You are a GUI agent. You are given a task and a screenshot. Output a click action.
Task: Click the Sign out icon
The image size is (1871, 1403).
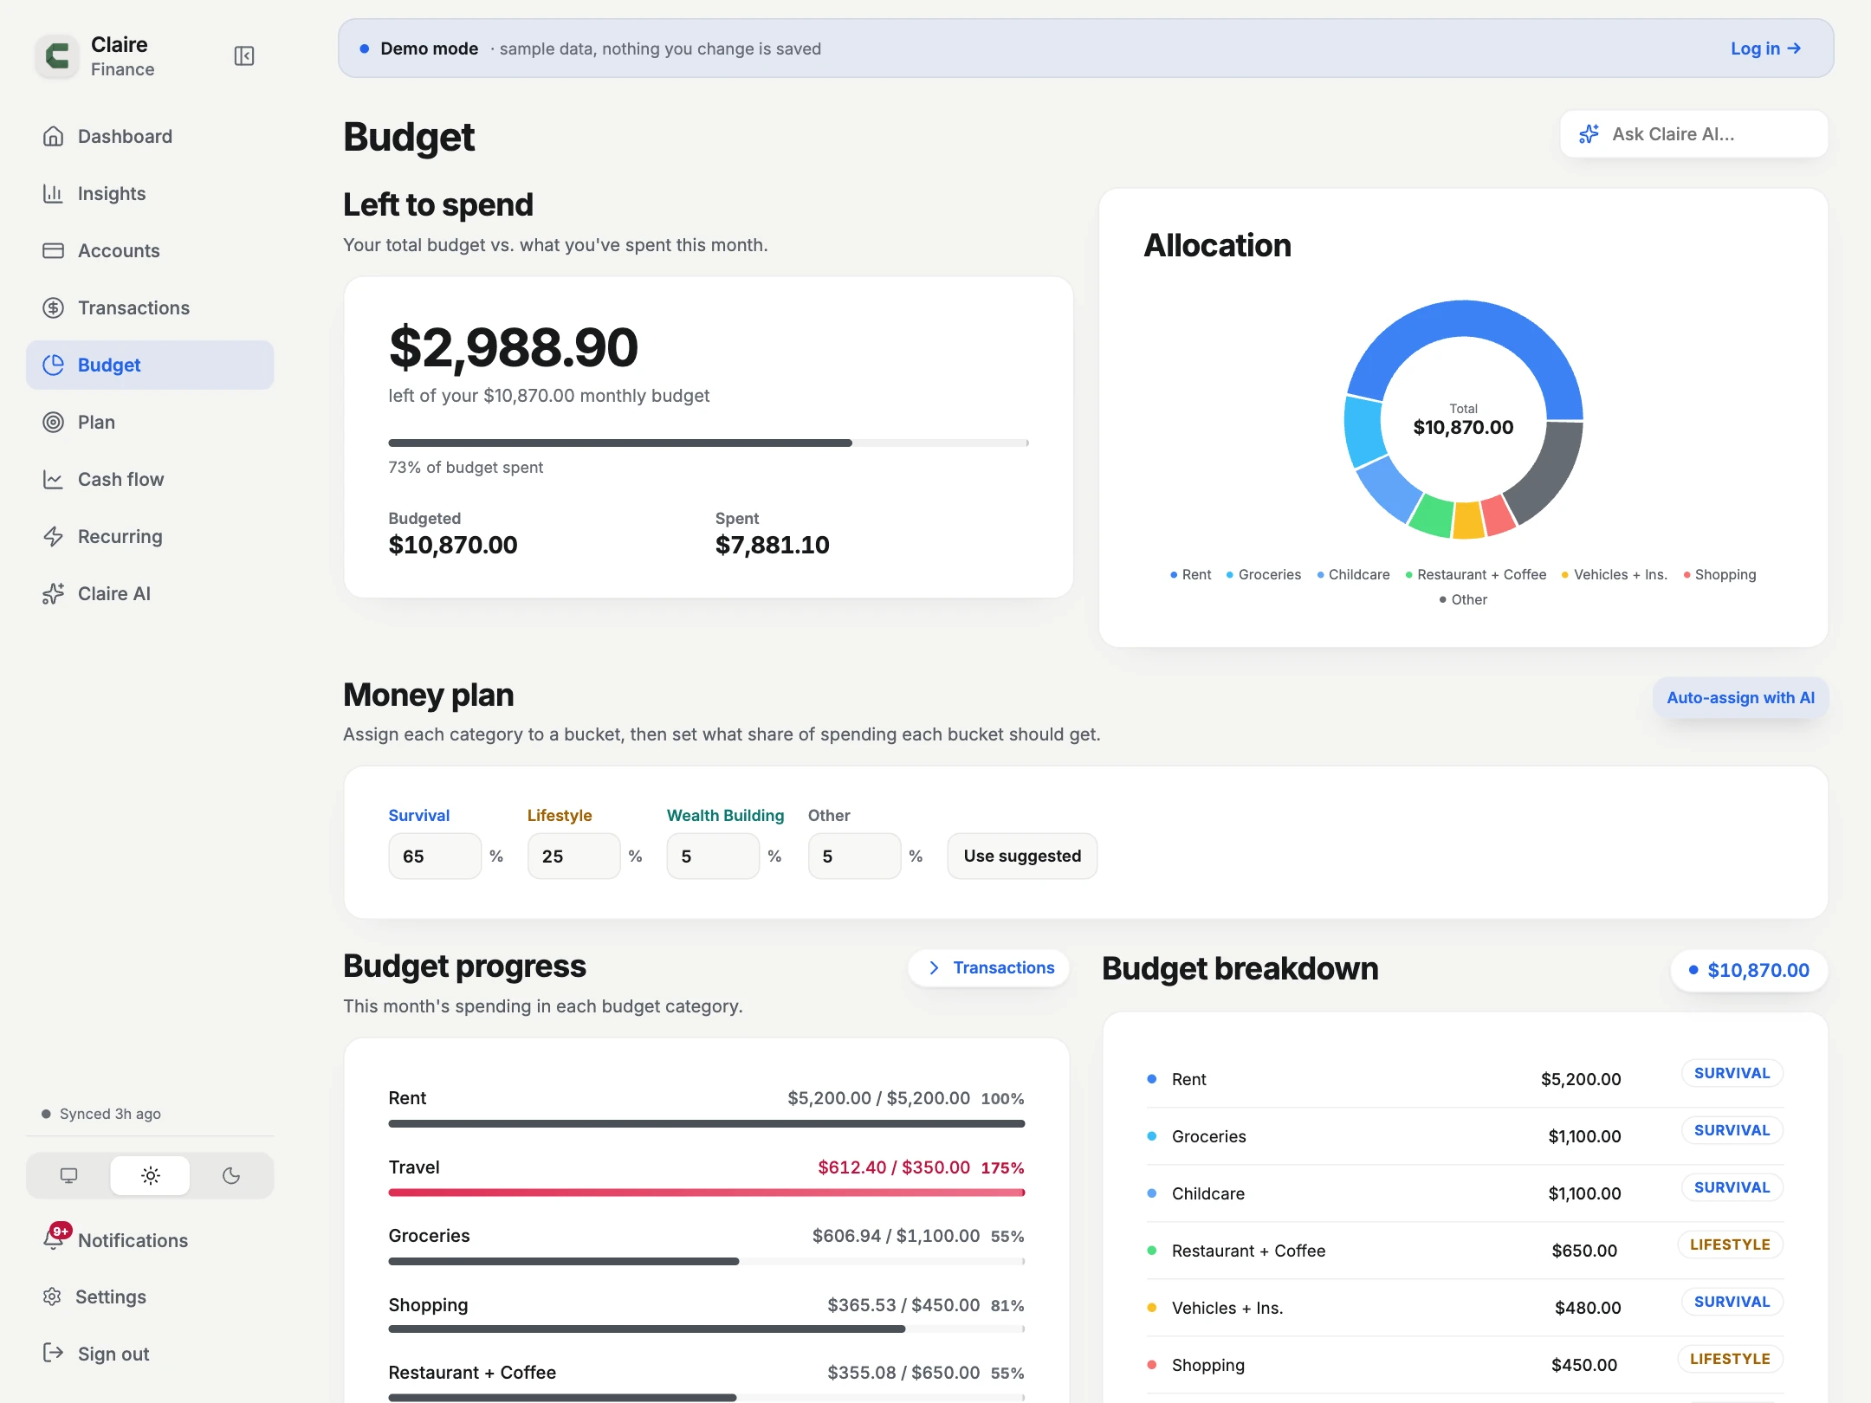click(x=53, y=1353)
